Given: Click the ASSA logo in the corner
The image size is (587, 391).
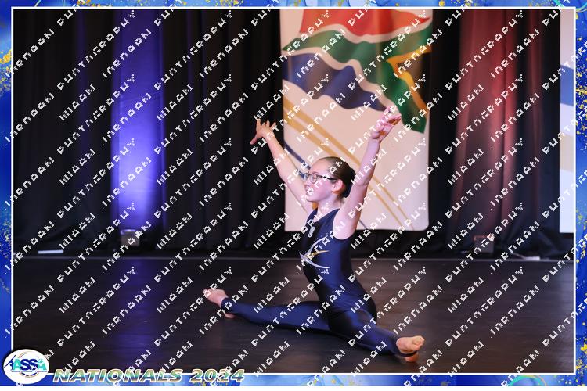Looking at the screenshot, I should 24,366.
